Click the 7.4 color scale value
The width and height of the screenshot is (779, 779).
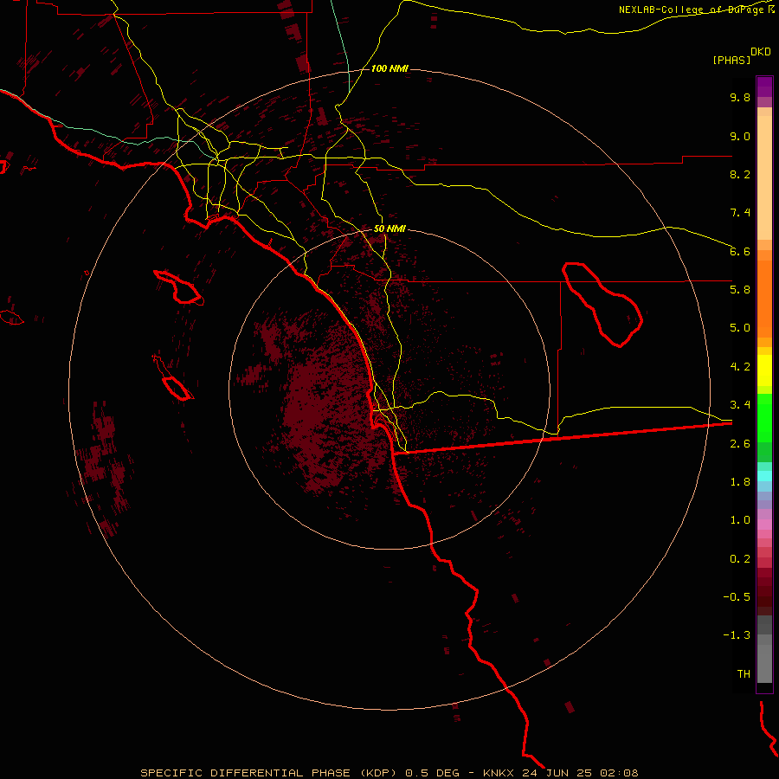(740, 213)
